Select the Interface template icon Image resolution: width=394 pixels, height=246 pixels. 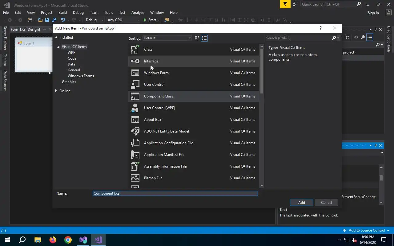point(135,61)
